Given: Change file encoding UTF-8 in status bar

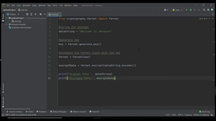Looking at the screenshot, I should coord(180,115).
